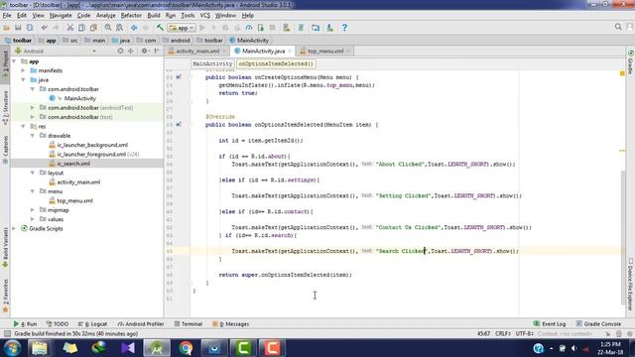
Task: Select ic_search.xml in drawable
Action: 73,164
